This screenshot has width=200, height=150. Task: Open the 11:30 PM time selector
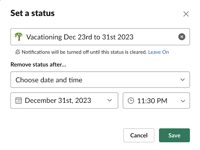(x=152, y=101)
